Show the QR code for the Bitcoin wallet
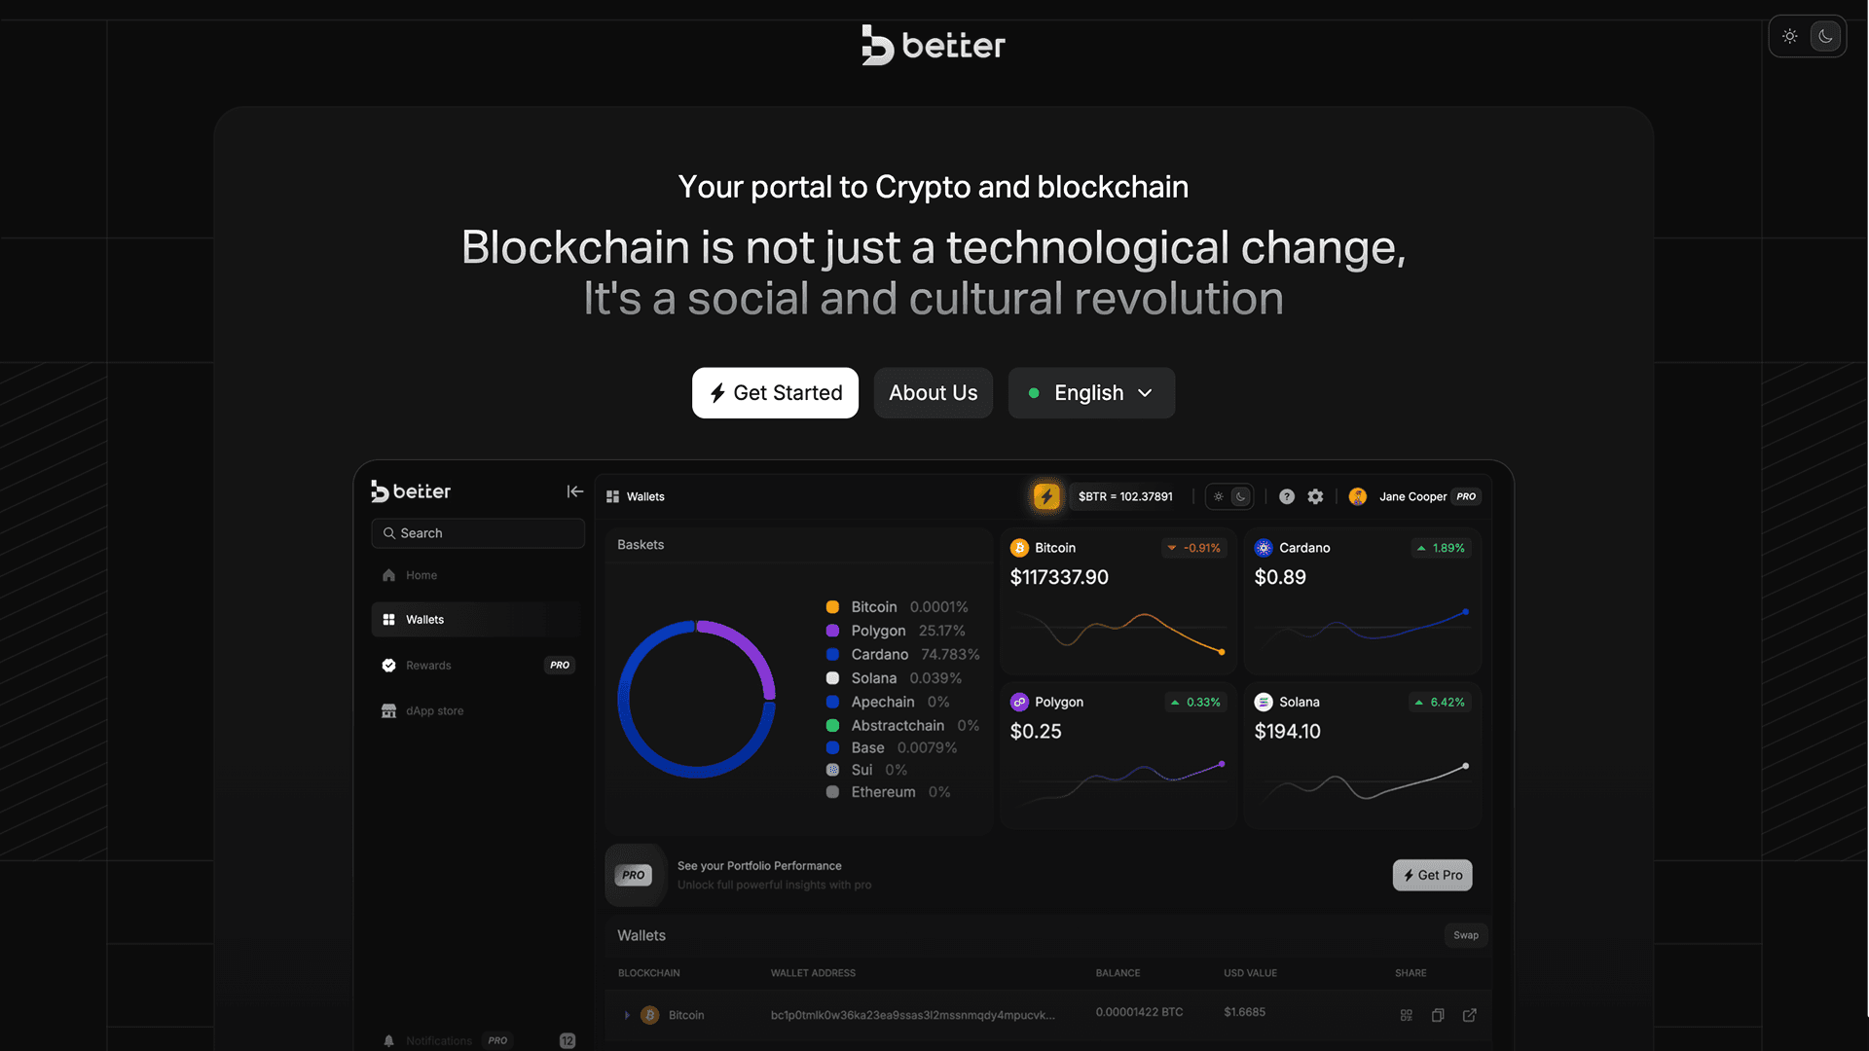Screen dimensions: 1869x1051 [1406, 1015]
